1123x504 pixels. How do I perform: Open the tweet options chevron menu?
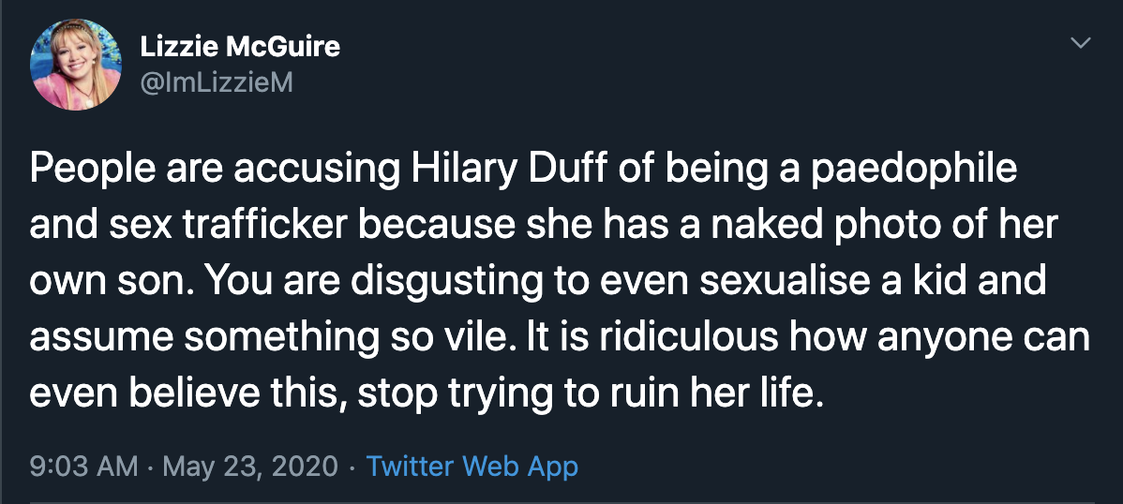pyautogui.click(x=1081, y=43)
